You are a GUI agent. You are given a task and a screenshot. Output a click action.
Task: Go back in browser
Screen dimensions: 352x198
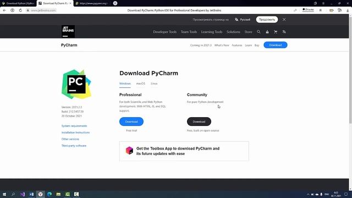pyautogui.click(x=4, y=10)
